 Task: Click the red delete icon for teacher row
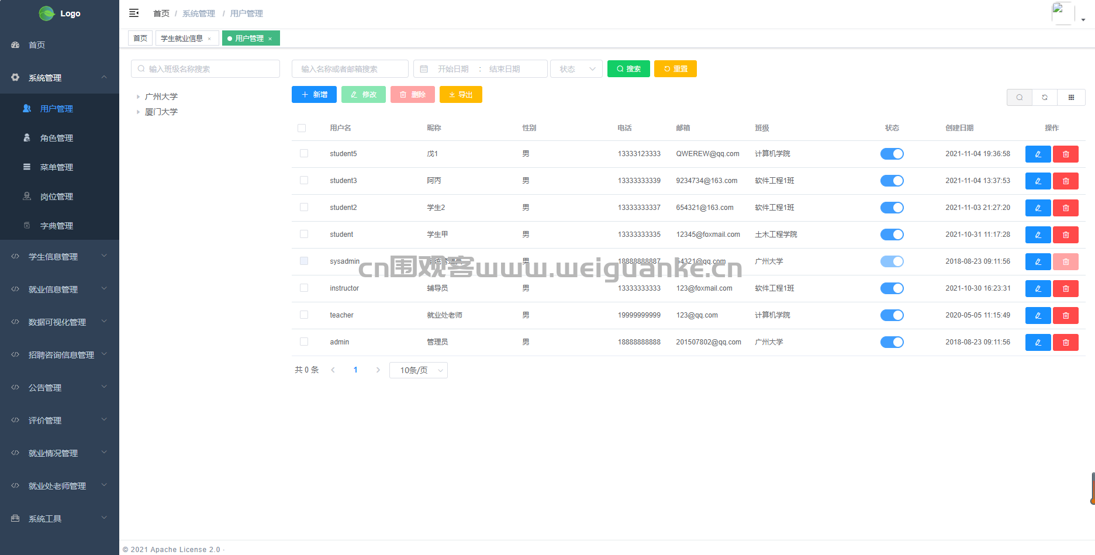pyautogui.click(x=1065, y=316)
